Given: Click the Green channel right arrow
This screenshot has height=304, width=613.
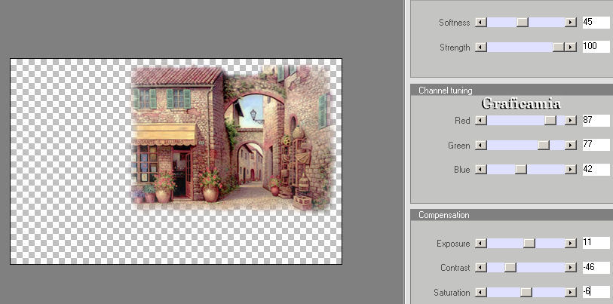Looking at the screenshot, I should coord(571,146).
